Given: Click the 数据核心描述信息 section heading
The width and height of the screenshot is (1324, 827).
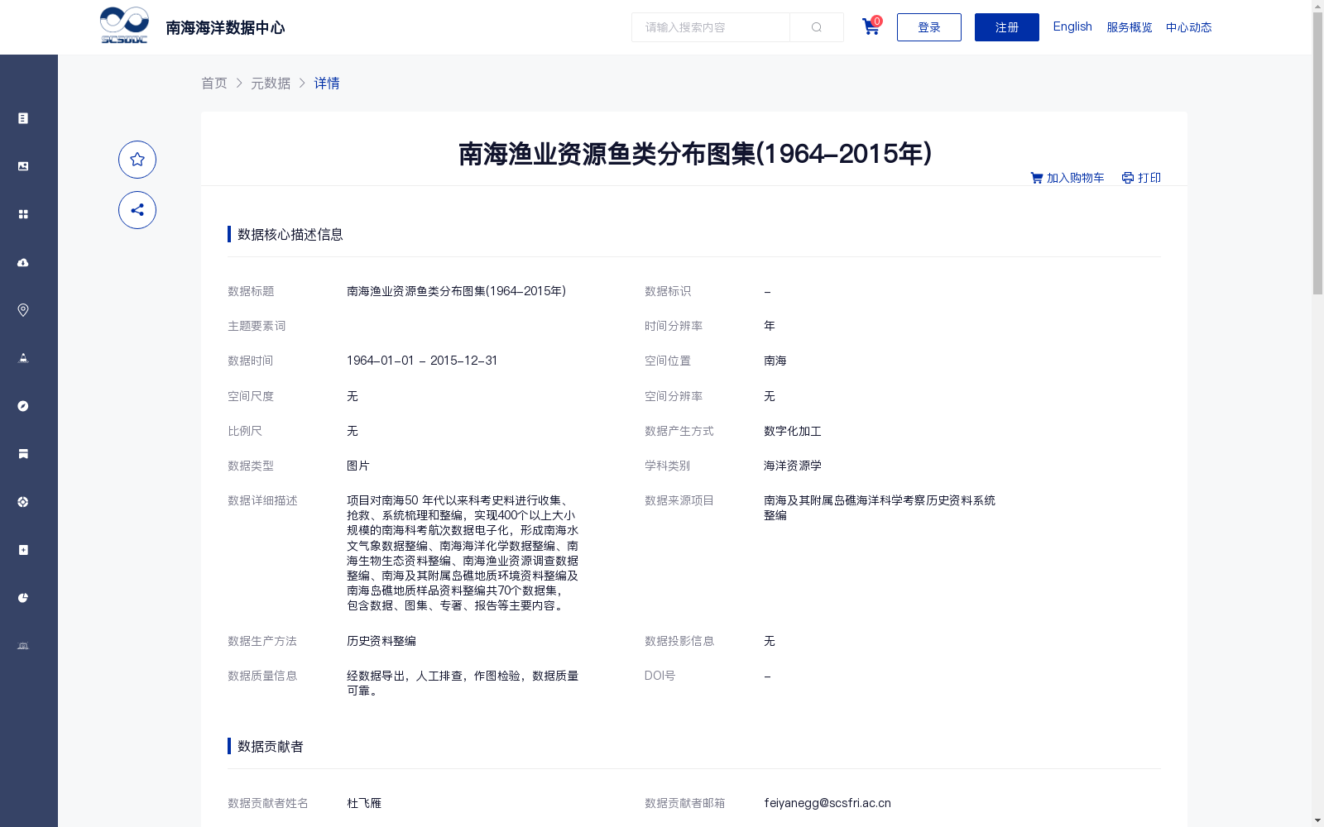Looking at the screenshot, I should pyautogui.click(x=290, y=235).
